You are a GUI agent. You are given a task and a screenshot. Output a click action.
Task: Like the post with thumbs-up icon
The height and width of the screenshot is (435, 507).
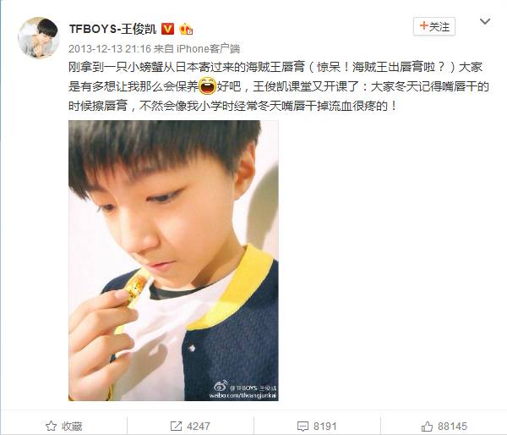427,426
